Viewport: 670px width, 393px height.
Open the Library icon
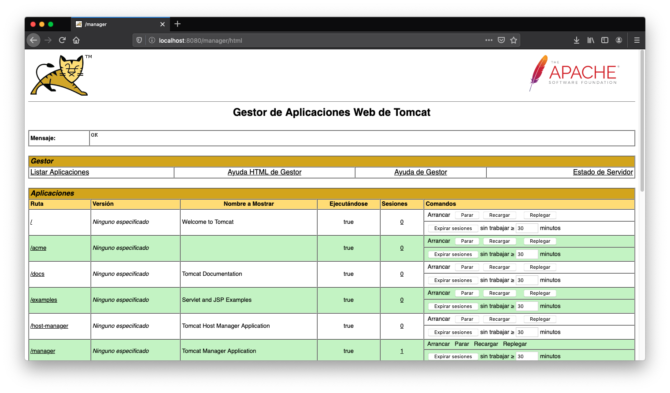point(591,40)
